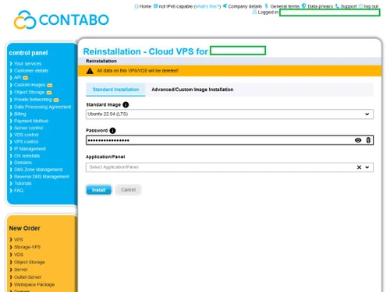The height and width of the screenshot is (292, 390).
Task: Order Object-Storage under New Order
Action: 30,262
